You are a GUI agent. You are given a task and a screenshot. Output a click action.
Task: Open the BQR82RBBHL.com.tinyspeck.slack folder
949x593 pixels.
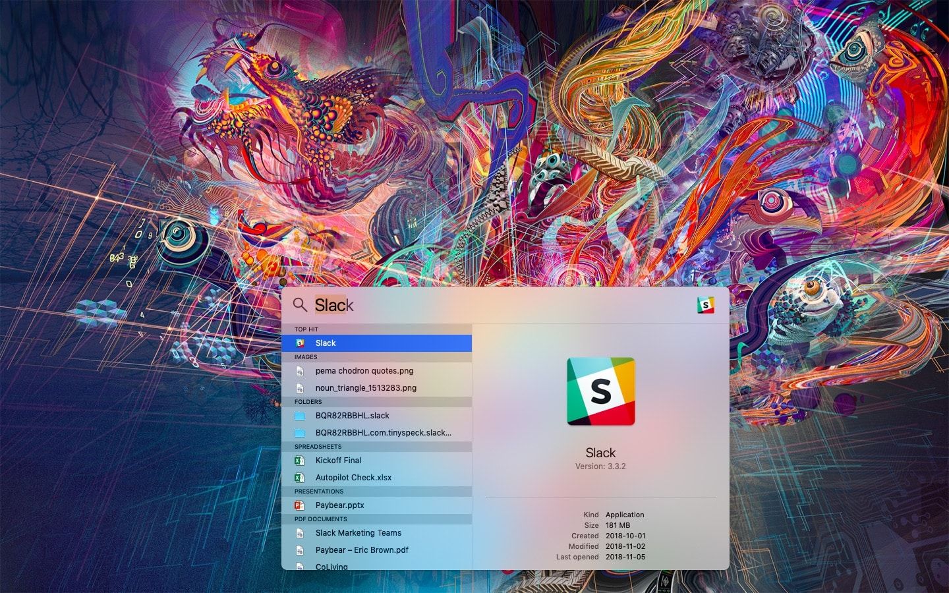pos(376,433)
